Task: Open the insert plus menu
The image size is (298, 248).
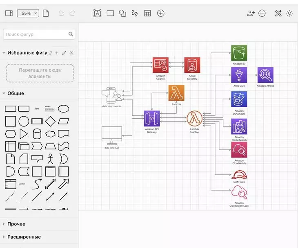Action: pos(161,13)
